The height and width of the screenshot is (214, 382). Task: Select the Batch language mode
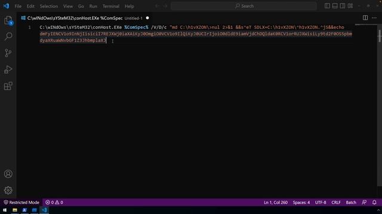point(351,202)
